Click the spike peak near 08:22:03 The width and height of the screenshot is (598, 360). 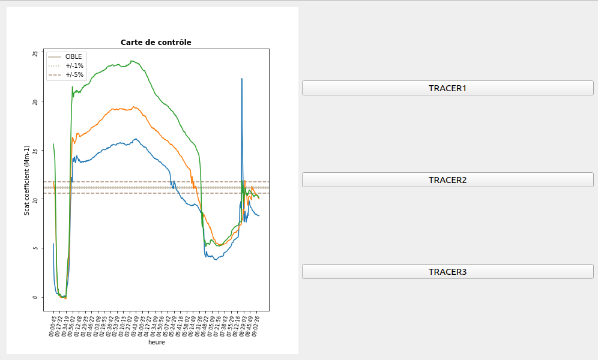(243, 79)
